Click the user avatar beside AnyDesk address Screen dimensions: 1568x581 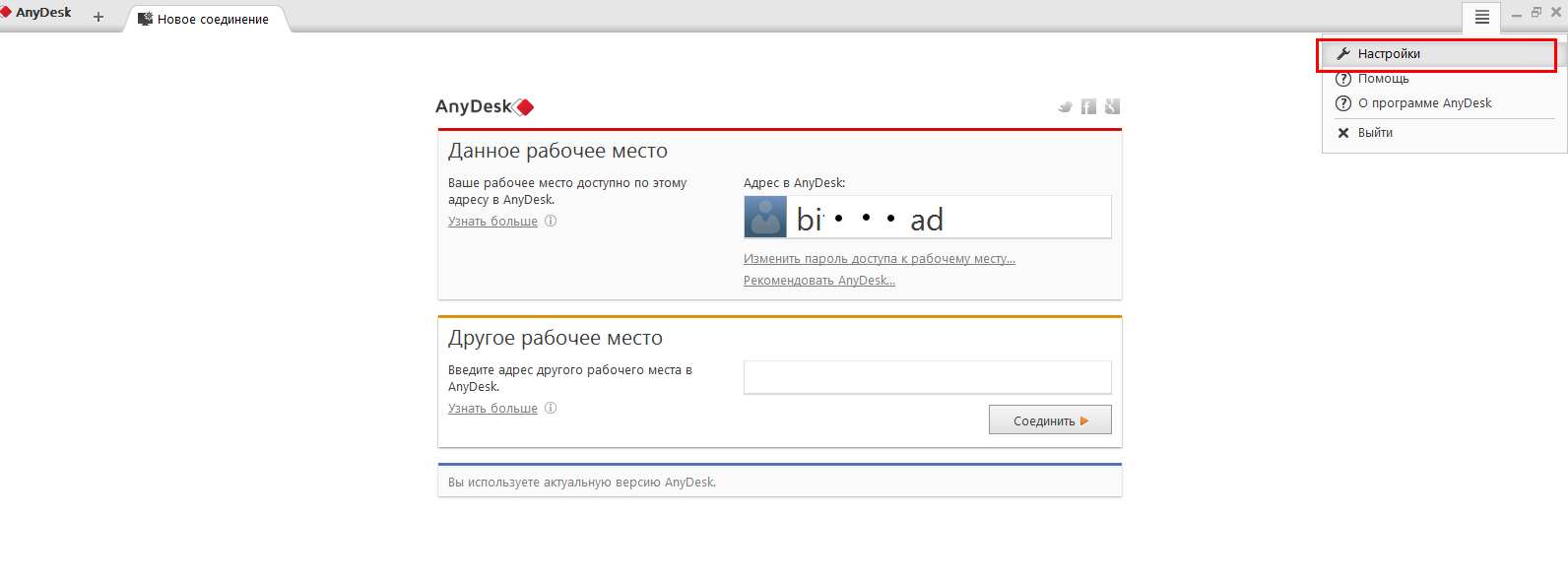pyautogui.click(x=765, y=217)
